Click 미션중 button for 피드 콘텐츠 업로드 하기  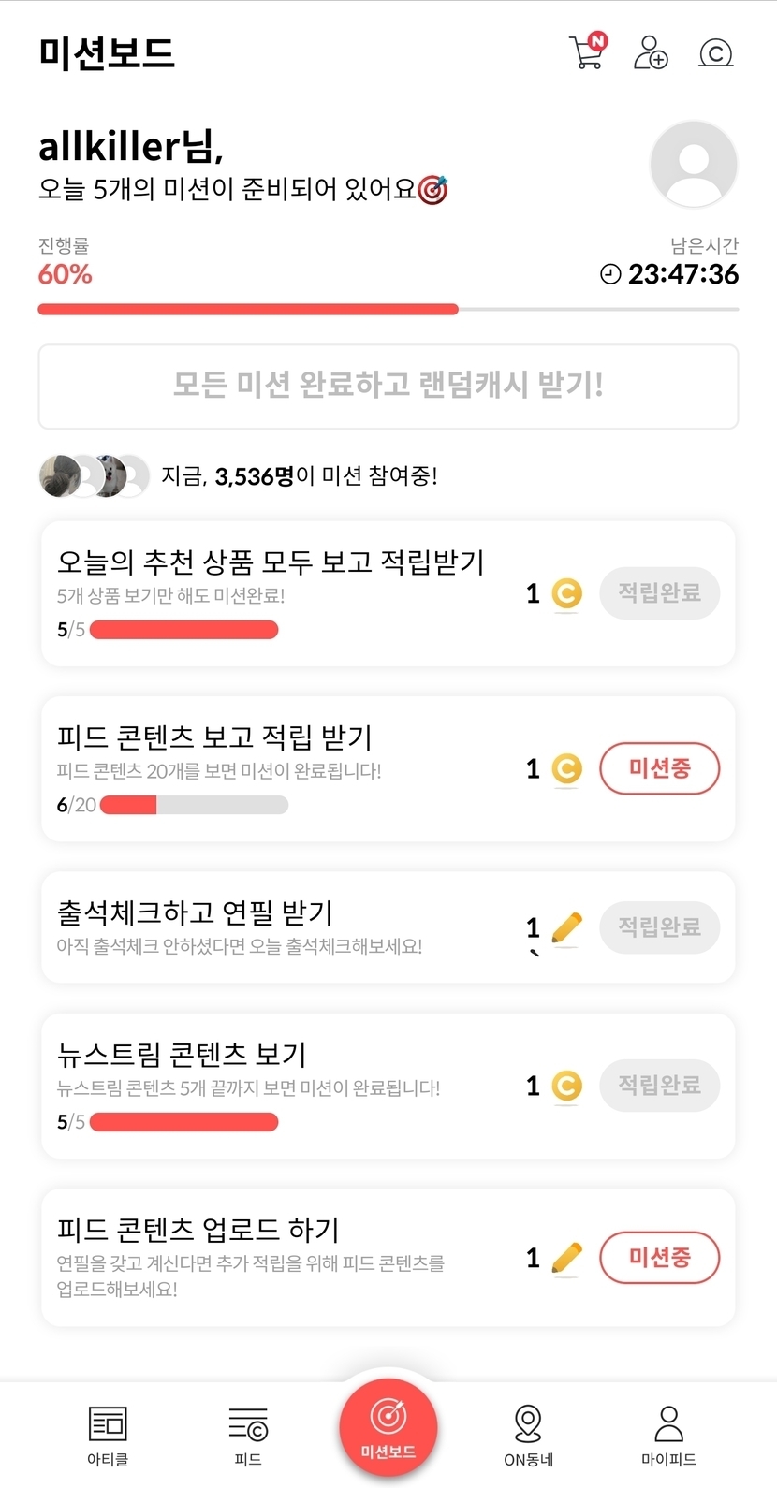659,1258
